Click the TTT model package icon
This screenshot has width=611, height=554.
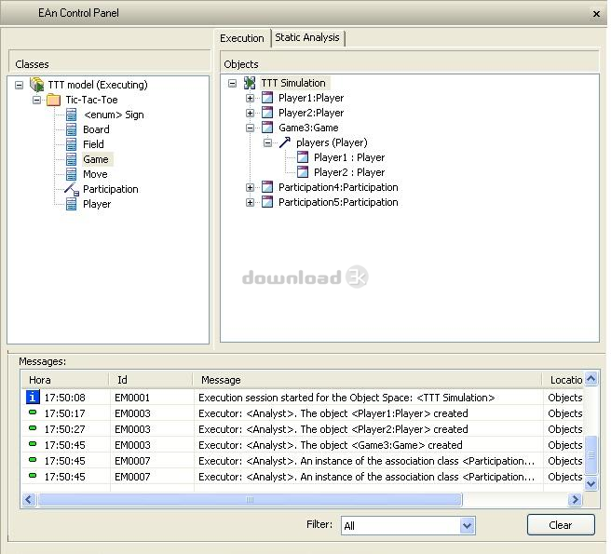(x=37, y=85)
